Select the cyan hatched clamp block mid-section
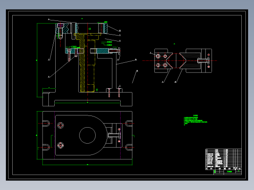Image resolution: width=254 pixels, height=190 pixels. [103, 51]
